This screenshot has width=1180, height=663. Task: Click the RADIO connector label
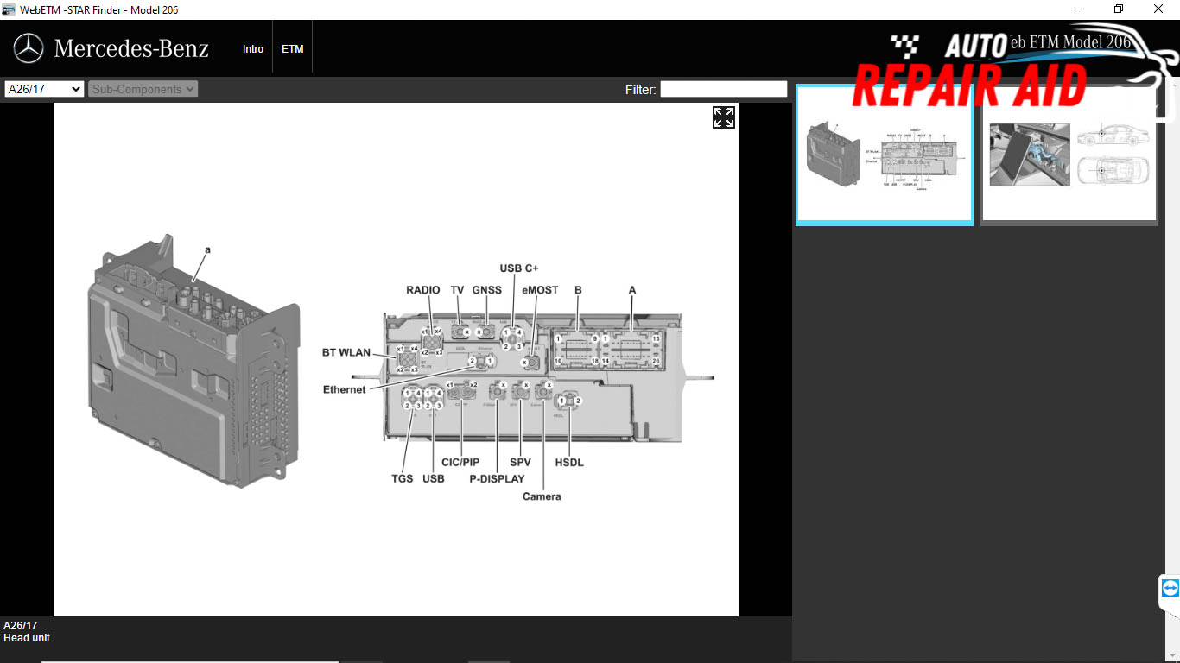[x=423, y=290]
